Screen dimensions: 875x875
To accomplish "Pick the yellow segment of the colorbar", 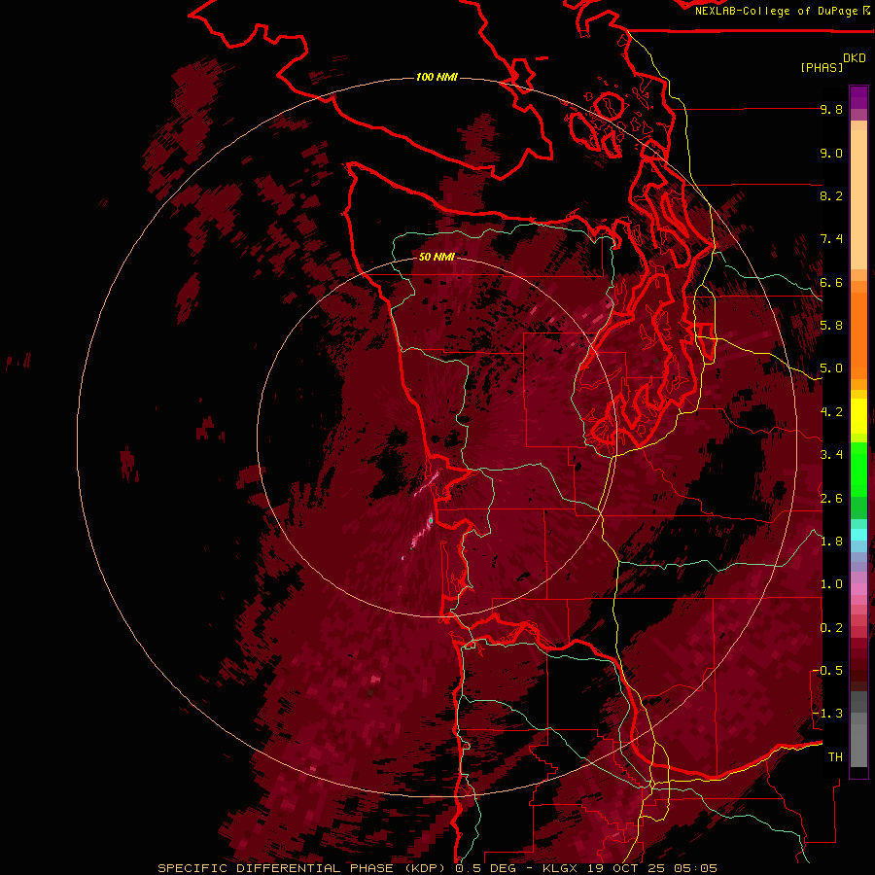I will (858, 416).
